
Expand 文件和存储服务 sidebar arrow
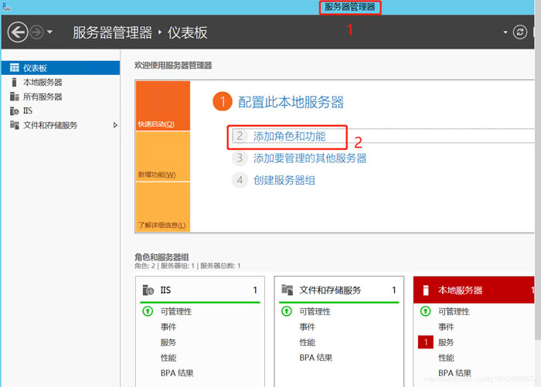[115, 125]
